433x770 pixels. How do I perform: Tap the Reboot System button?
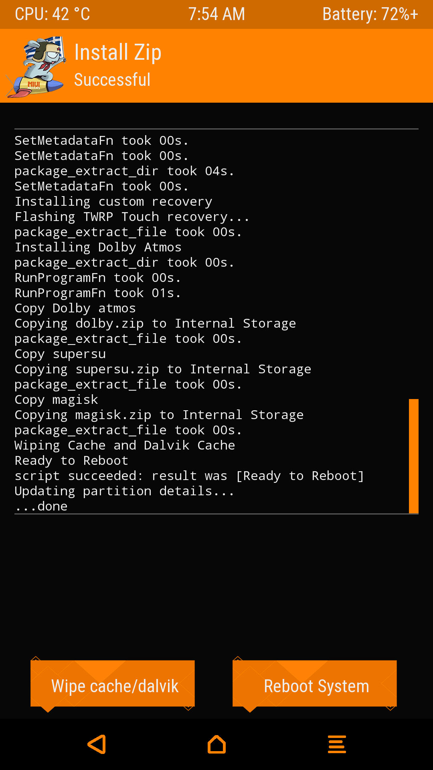(315, 686)
